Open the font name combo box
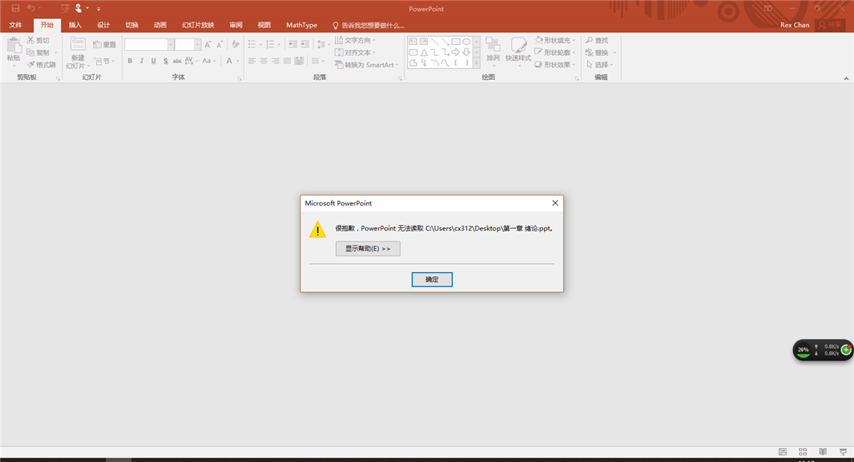The image size is (854, 462). click(149, 45)
